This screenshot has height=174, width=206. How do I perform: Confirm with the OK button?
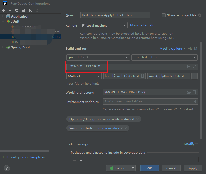(x=150, y=168)
